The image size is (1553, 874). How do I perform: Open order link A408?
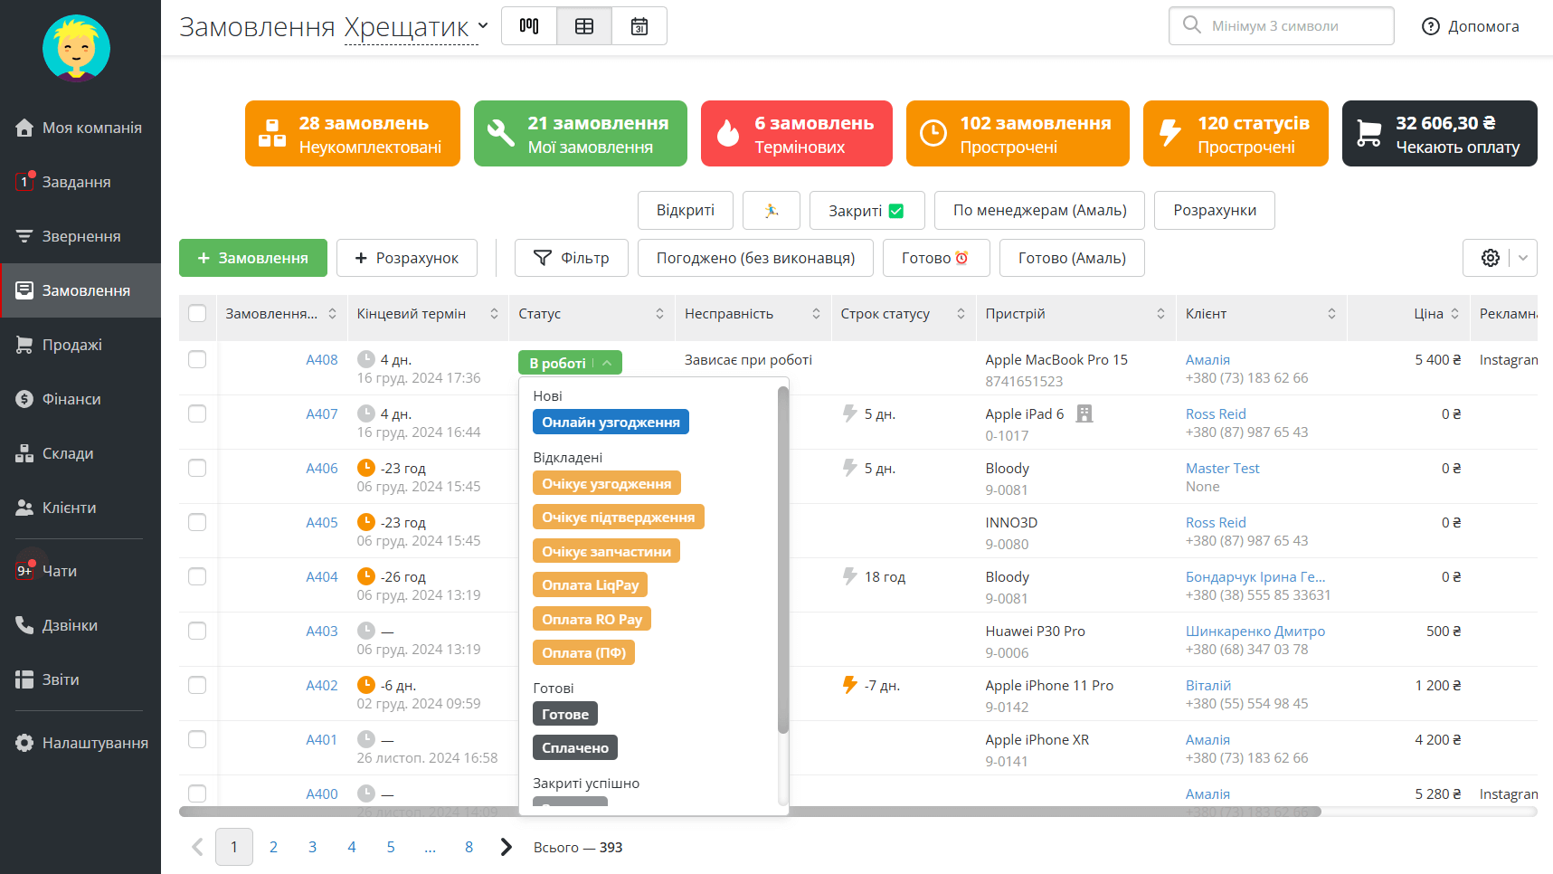(x=322, y=359)
